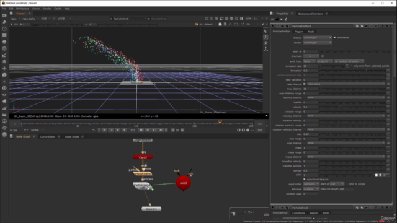
Task: Toggle the lifetime channel checkbox
Action: pos(305,98)
